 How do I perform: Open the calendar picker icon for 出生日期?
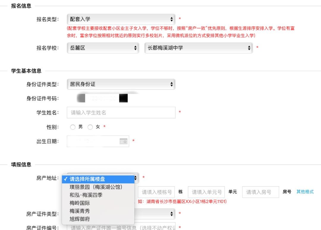pos(123,142)
